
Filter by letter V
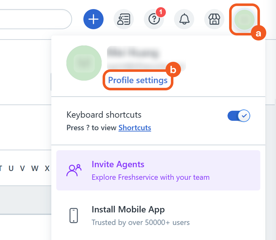pyautogui.click(x=22, y=168)
